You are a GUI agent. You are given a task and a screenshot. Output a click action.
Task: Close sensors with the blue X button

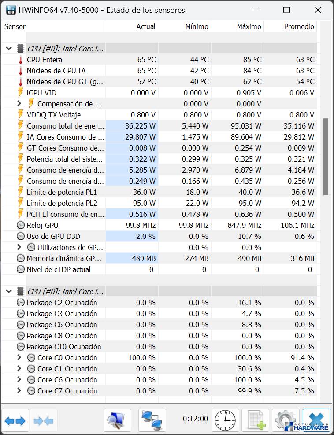point(316,420)
